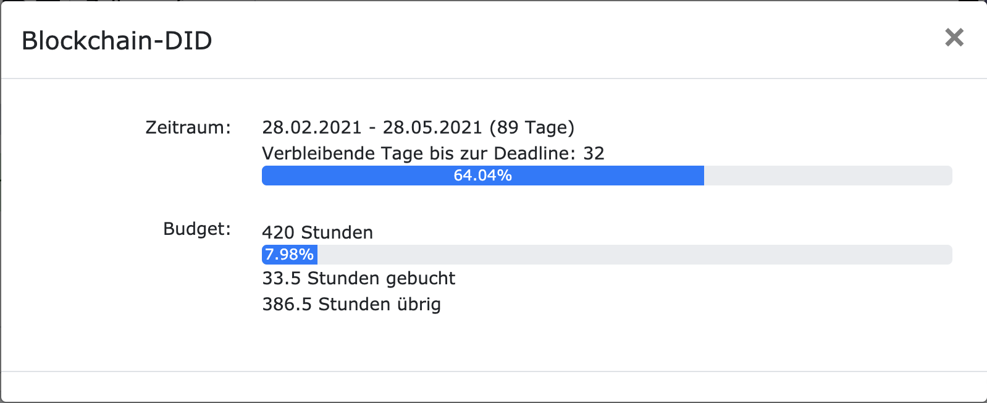The width and height of the screenshot is (987, 403).
Task: Click the 64.04% progress label
Action: coord(482,176)
